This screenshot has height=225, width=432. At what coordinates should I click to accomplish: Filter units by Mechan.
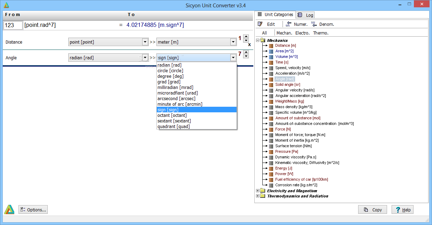284,33
